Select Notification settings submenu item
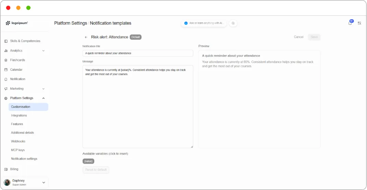 pos(24,159)
